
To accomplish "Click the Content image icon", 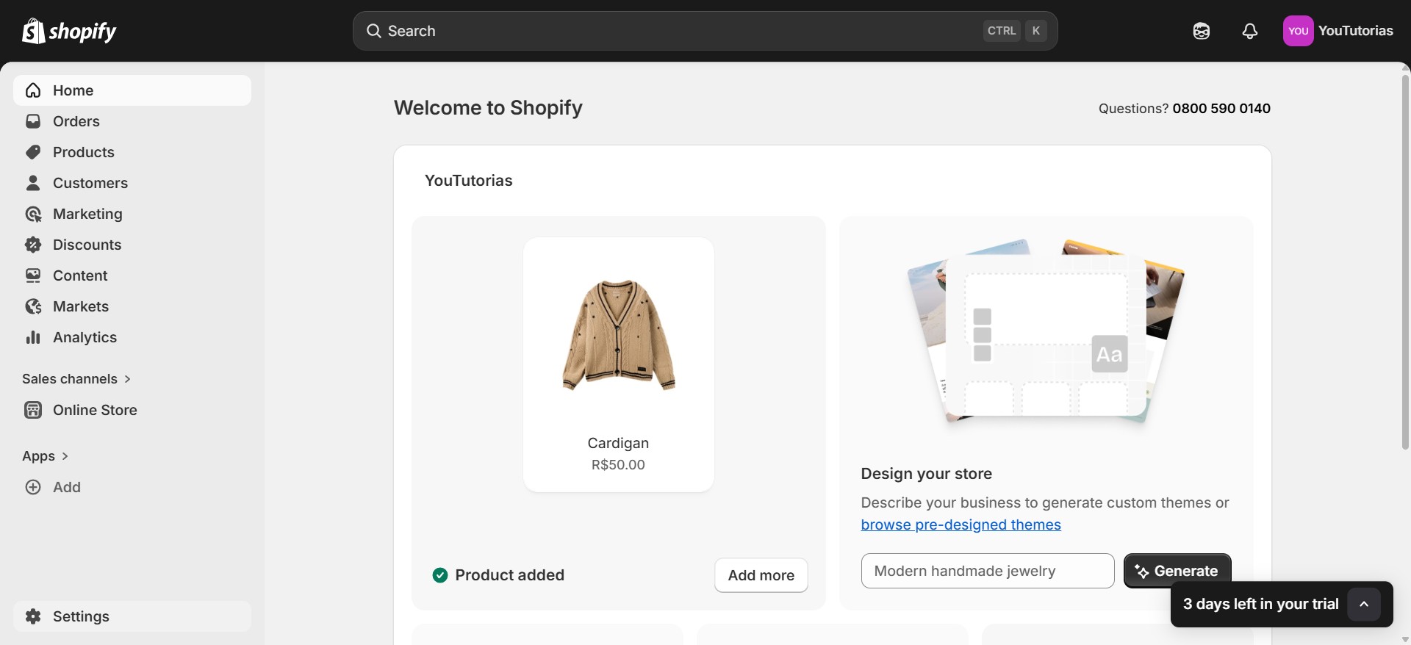I will 33,275.
